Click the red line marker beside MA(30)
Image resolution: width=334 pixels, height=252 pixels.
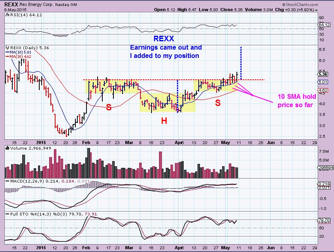tap(7, 57)
